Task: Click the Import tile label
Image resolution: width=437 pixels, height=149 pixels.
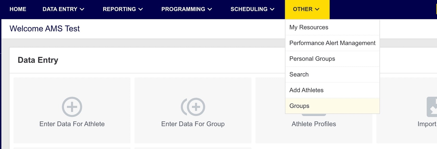Action: pos(427,124)
